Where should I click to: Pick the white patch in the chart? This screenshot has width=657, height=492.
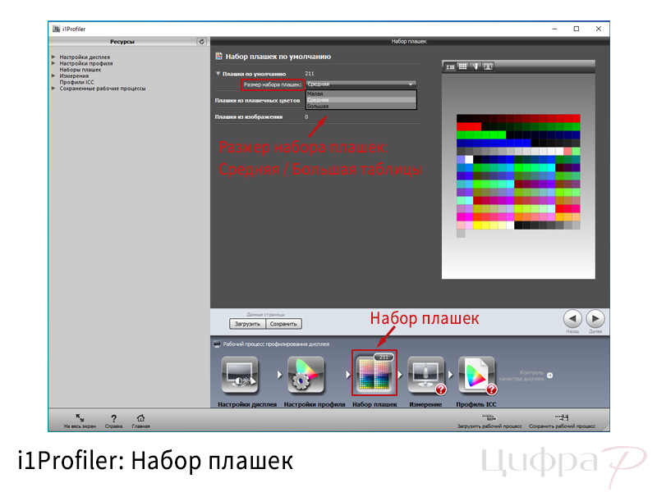coord(469,159)
